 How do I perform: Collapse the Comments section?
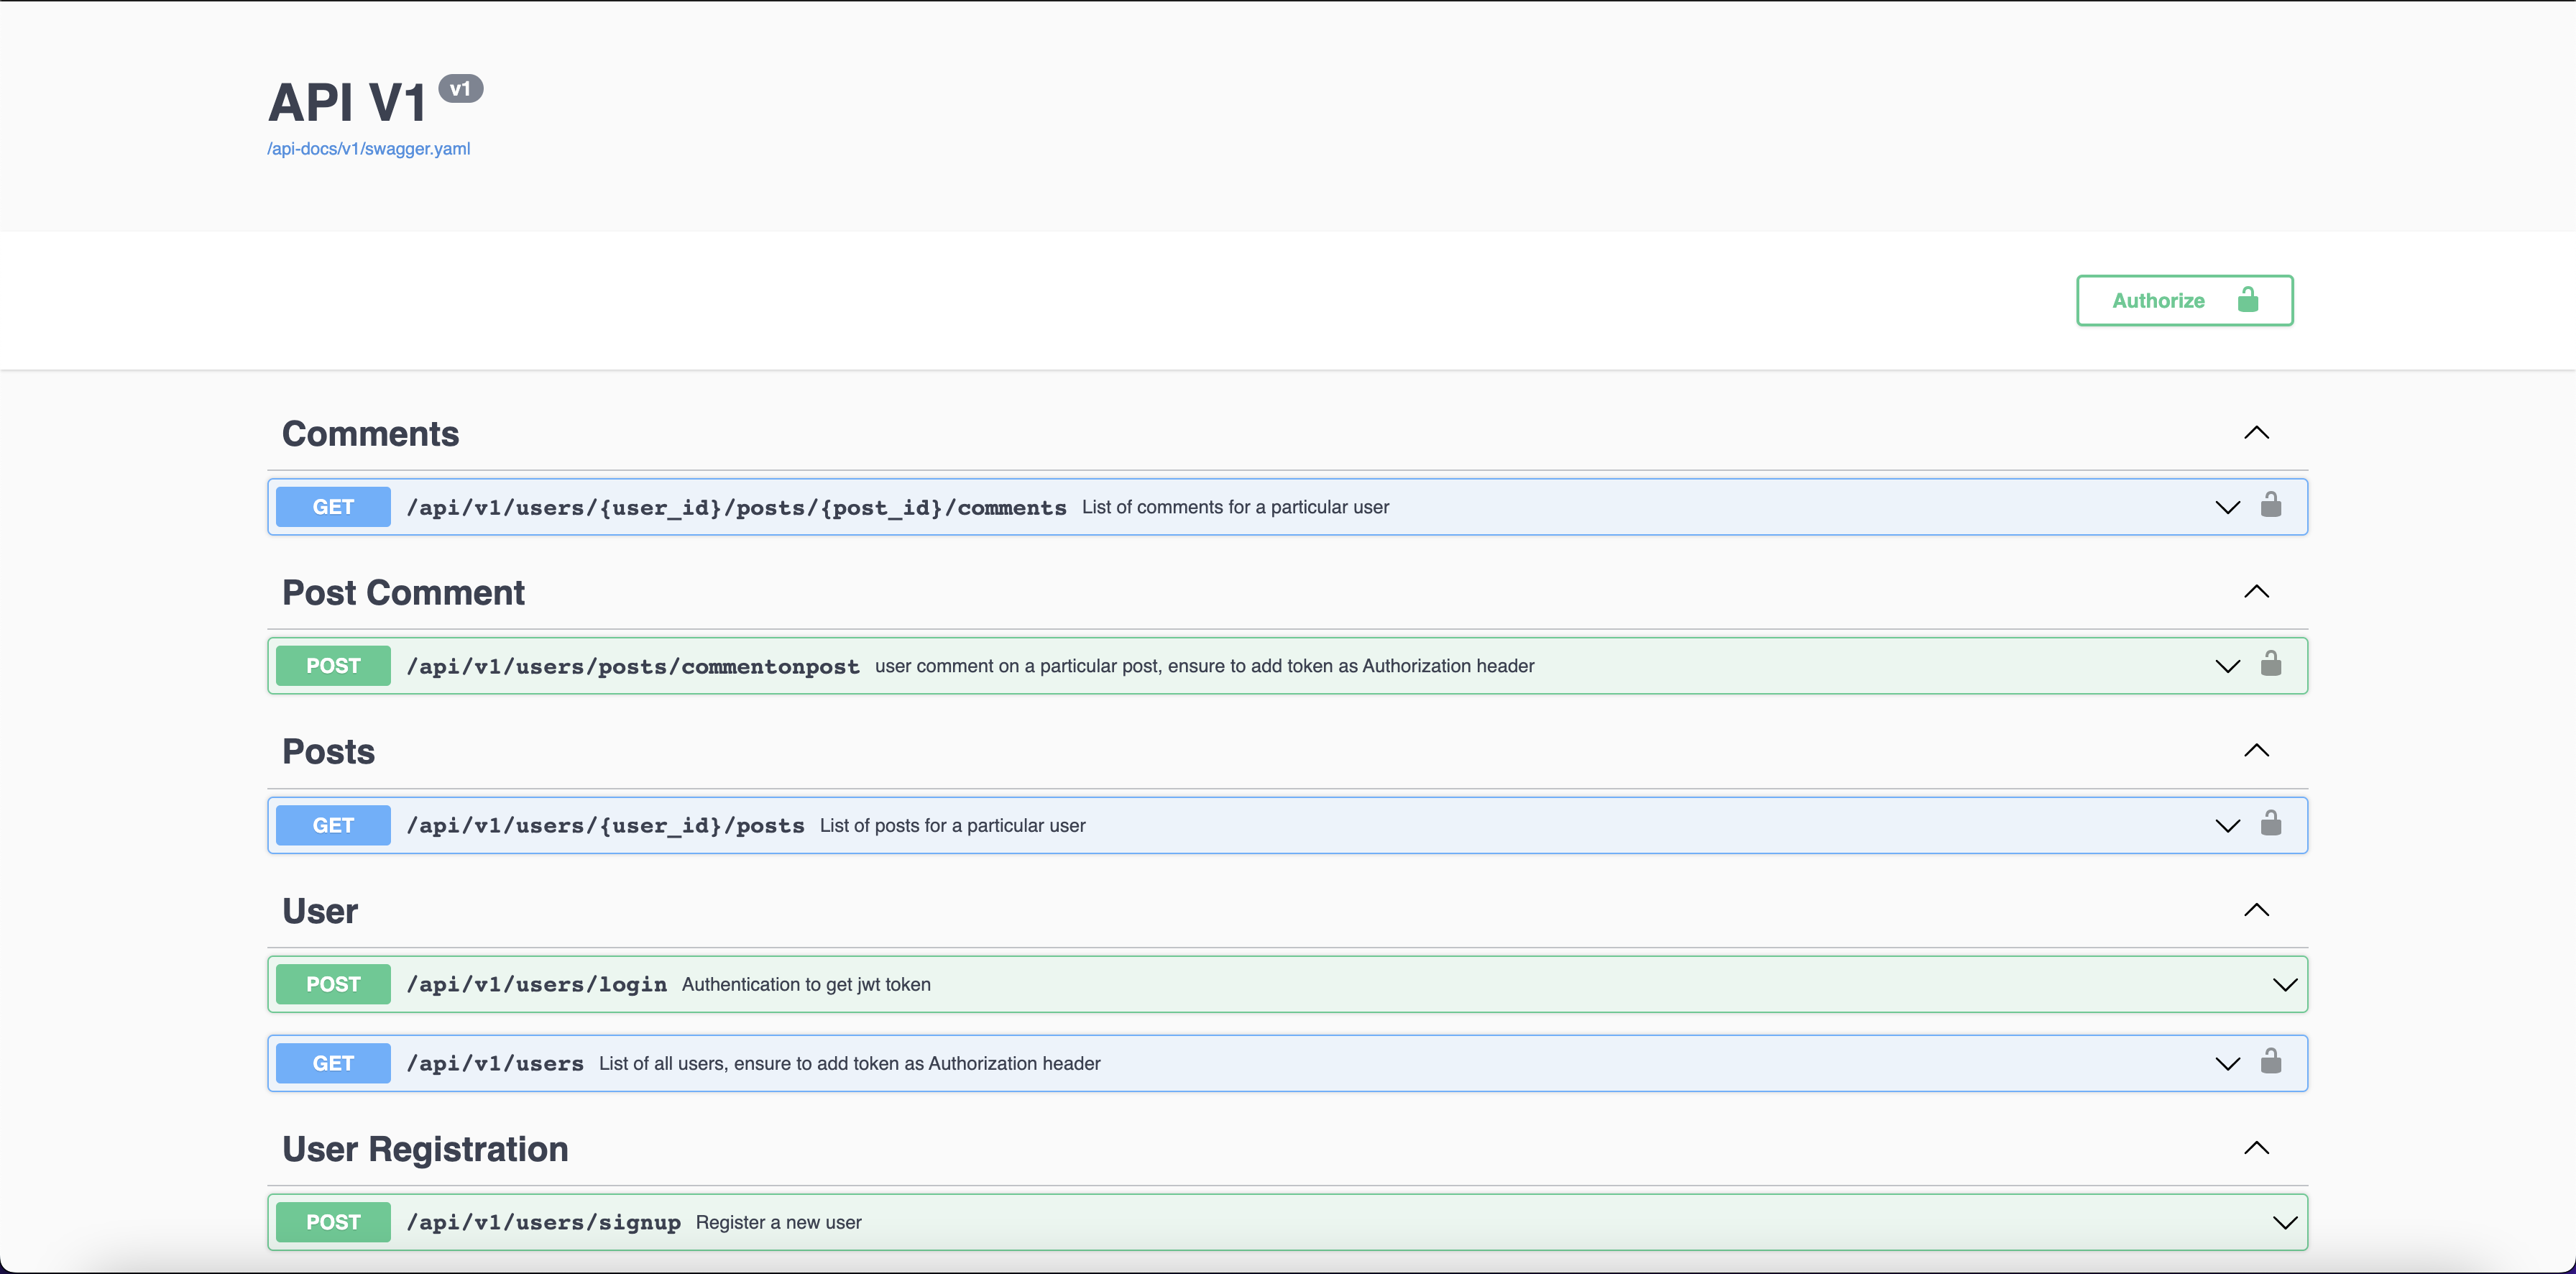coord(2256,433)
